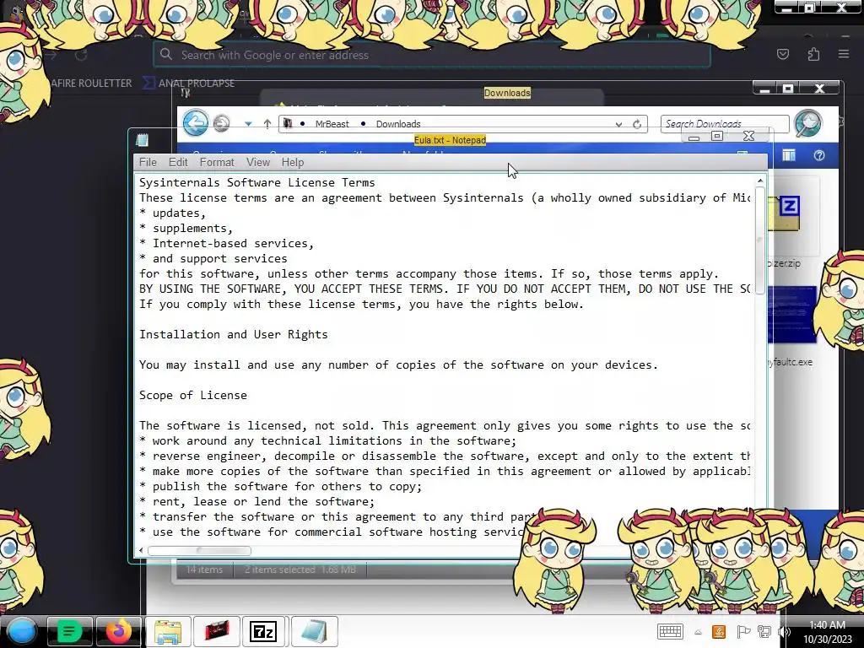Click the Back arrow in the Downloads explorer
The height and width of the screenshot is (648, 864).
coord(196,122)
